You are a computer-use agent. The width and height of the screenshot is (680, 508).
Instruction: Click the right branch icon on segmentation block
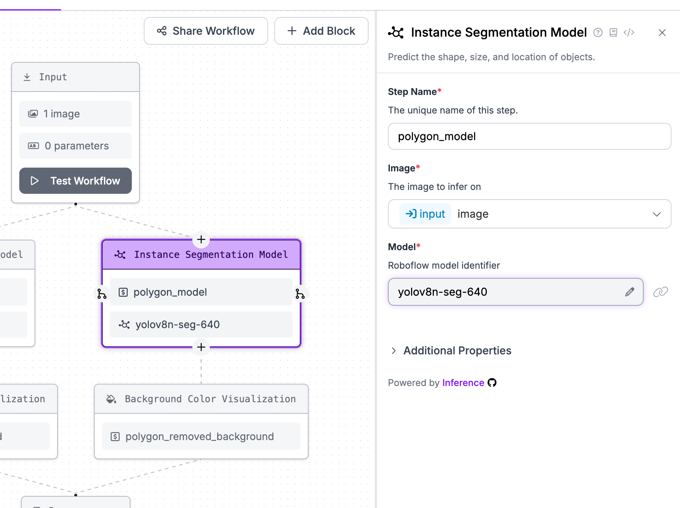tap(300, 294)
